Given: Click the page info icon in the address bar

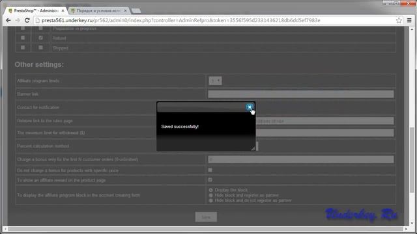Looking at the screenshot, I should 38,20.
